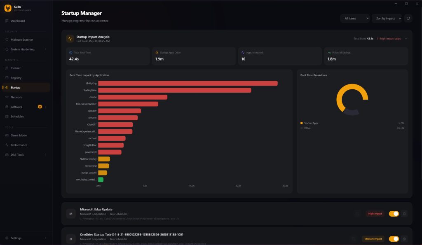Click the Total Boot Time card
Screen dimensions: 422x245
click(x=108, y=56)
